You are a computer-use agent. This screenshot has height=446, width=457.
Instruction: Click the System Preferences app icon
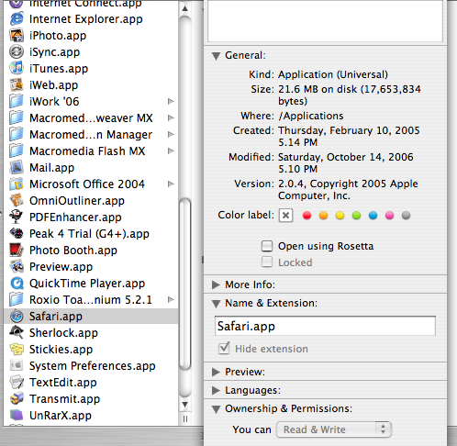[17, 366]
